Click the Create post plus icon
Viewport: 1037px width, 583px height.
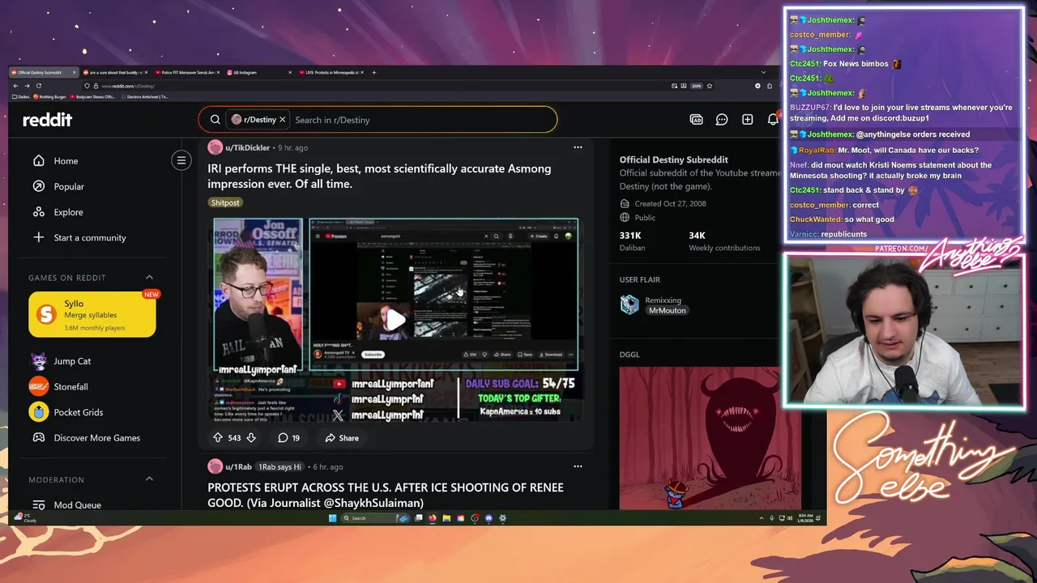pyautogui.click(x=748, y=120)
